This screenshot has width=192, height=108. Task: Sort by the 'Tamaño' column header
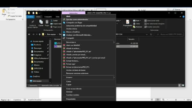coord(131,39)
